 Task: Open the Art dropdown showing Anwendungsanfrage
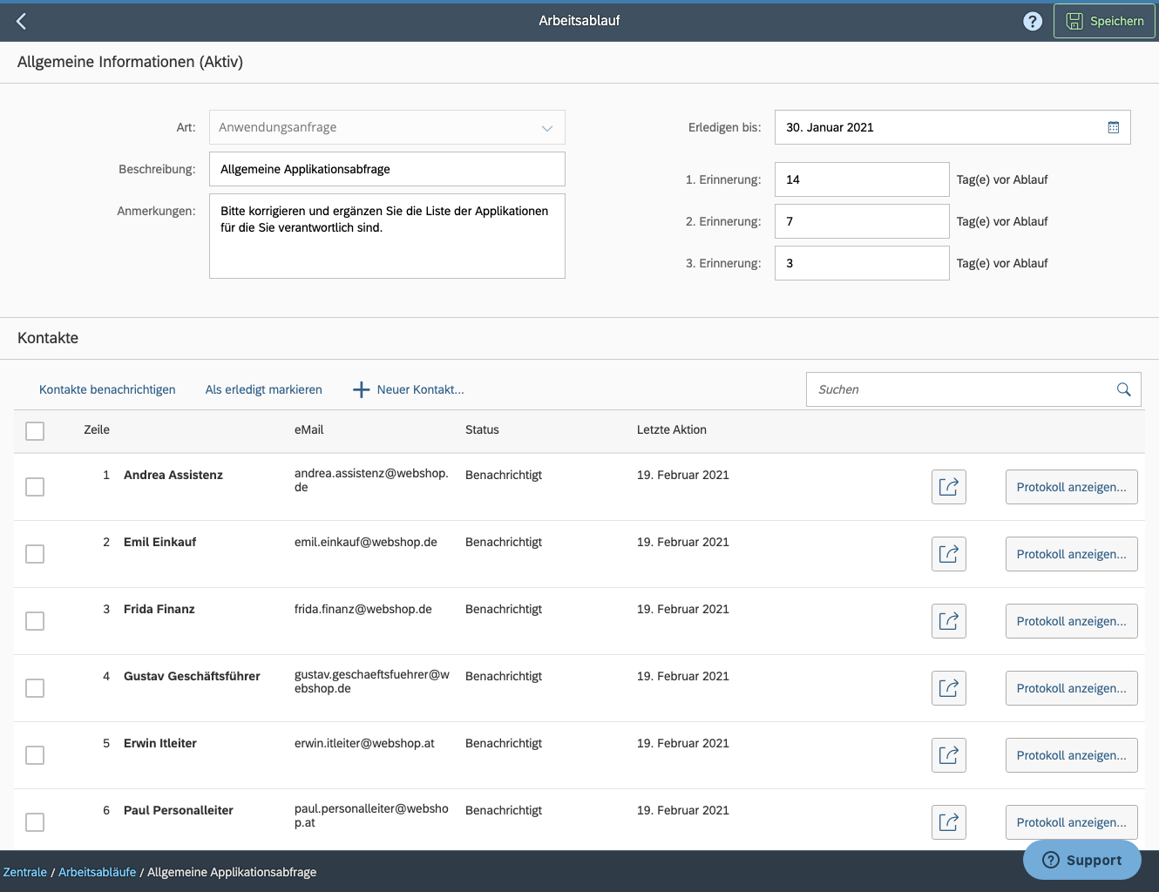tap(547, 127)
